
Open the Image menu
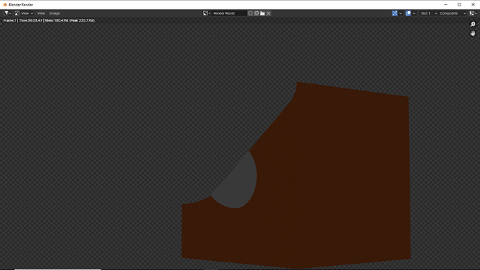pos(54,13)
